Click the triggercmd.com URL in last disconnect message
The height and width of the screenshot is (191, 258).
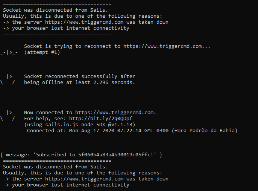point(84,179)
